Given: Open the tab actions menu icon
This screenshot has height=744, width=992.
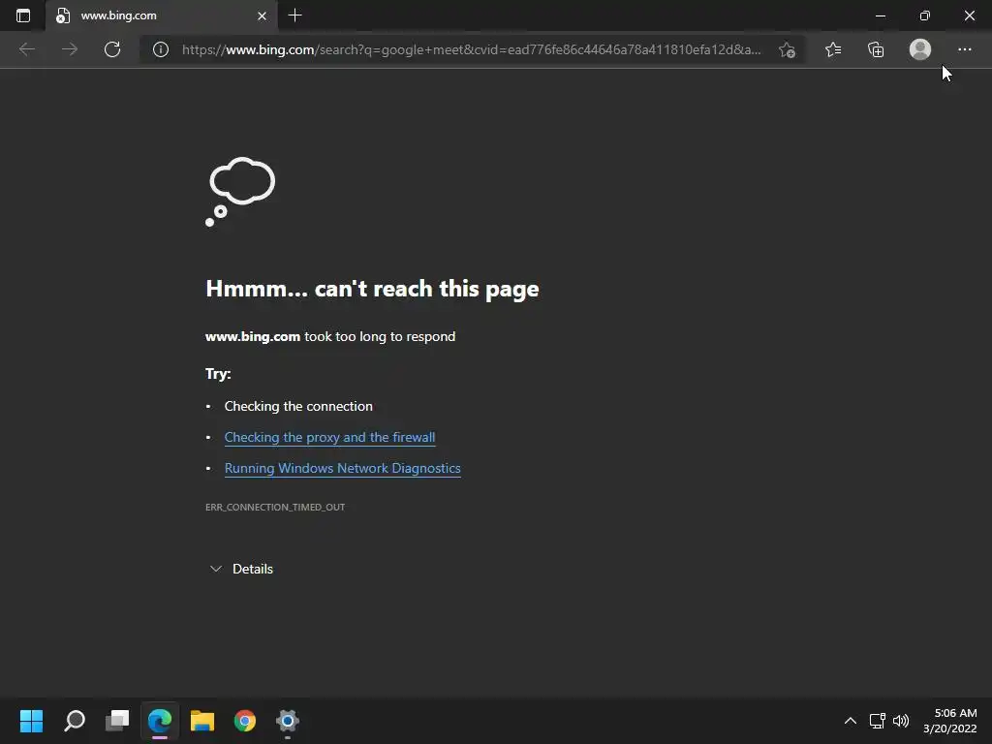Looking at the screenshot, I should point(23,15).
